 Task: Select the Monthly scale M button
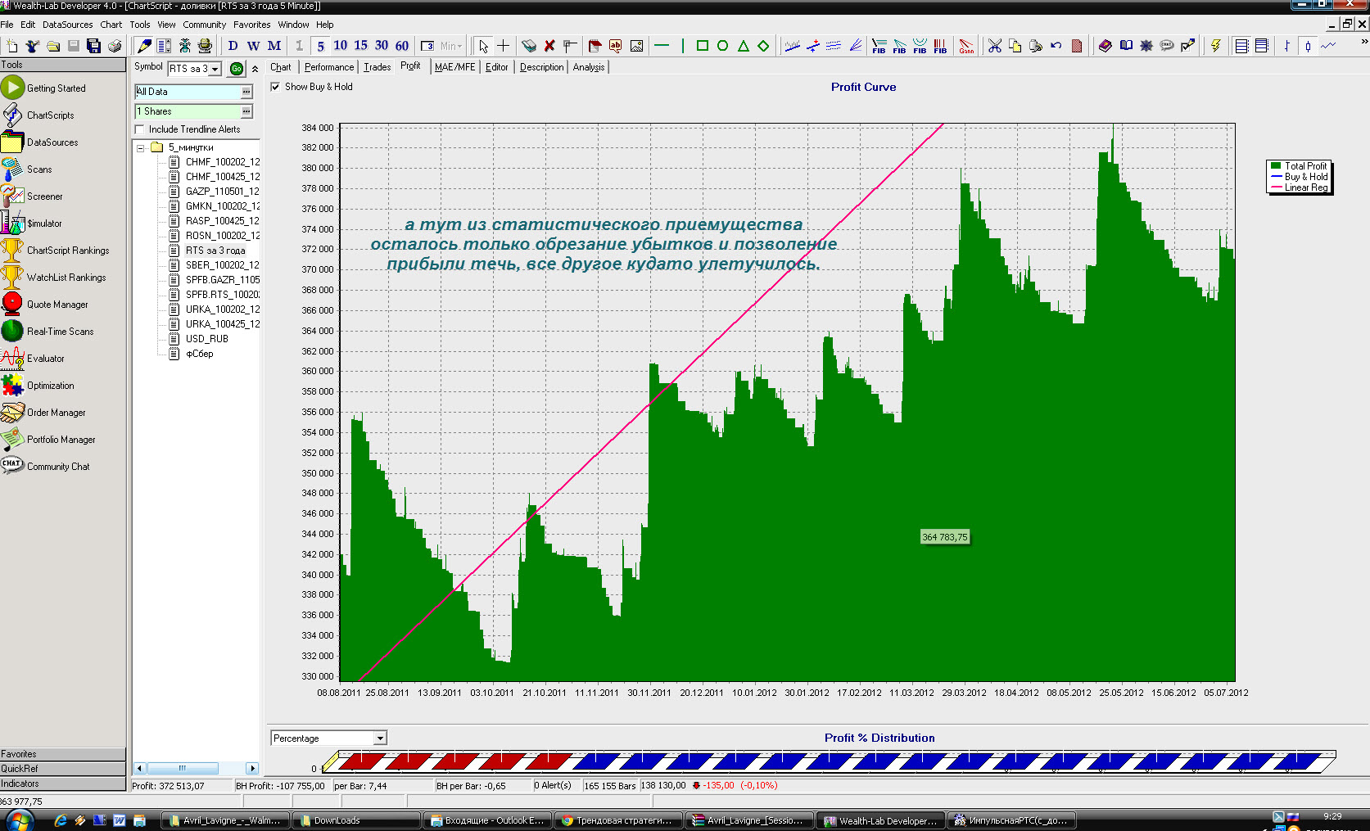274,46
